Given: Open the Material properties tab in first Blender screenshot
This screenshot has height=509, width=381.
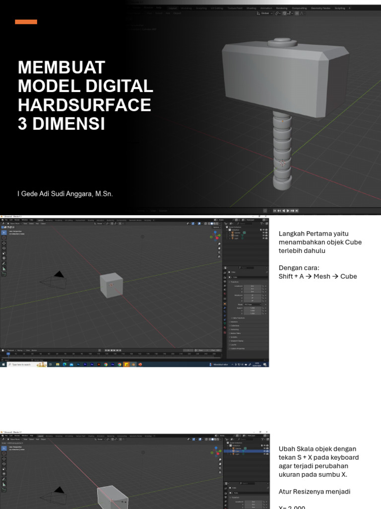Looking at the screenshot, I should pos(225,327).
